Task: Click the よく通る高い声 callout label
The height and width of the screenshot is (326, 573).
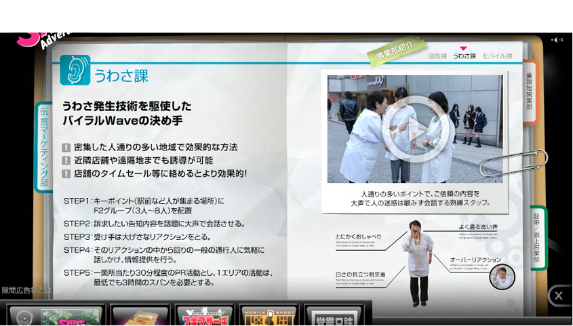Action: click(x=478, y=227)
